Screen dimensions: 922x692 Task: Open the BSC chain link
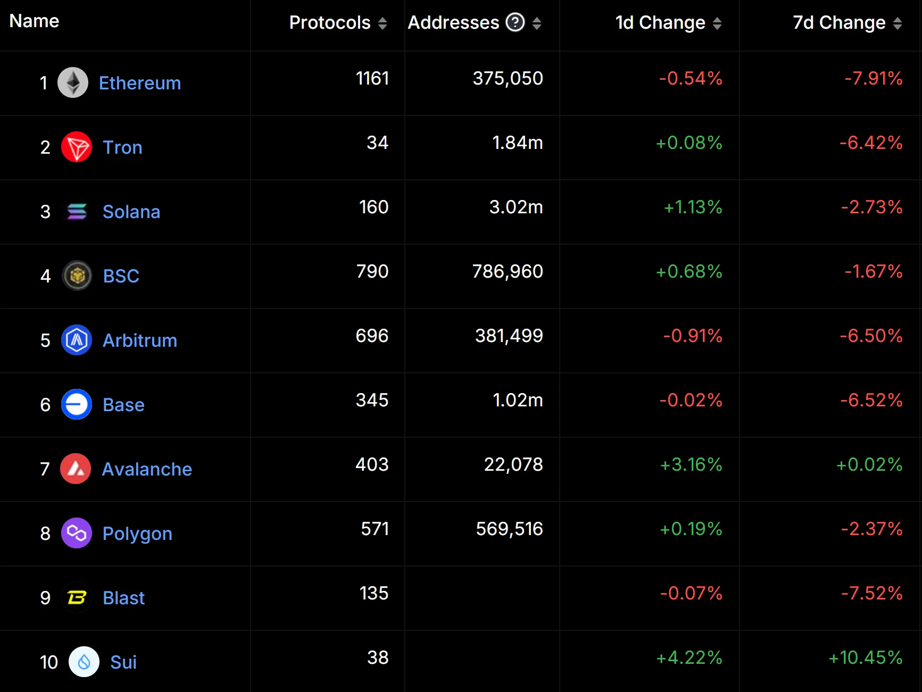(121, 276)
